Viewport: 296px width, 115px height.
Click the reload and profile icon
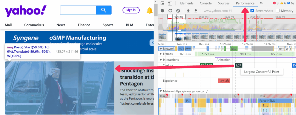(170, 11)
